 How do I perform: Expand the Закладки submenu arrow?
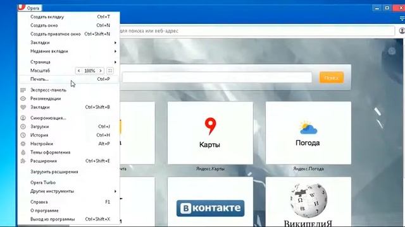click(x=115, y=43)
